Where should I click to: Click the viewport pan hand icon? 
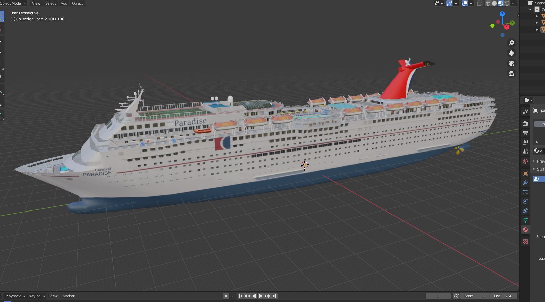[x=511, y=53]
